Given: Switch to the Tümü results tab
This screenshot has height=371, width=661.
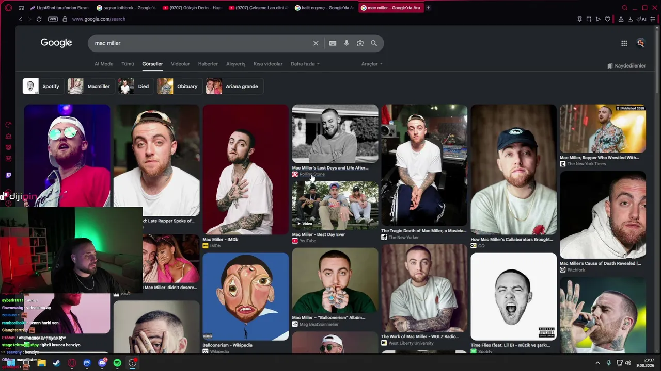Looking at the screenshot, I should click(x=128, y=64).
